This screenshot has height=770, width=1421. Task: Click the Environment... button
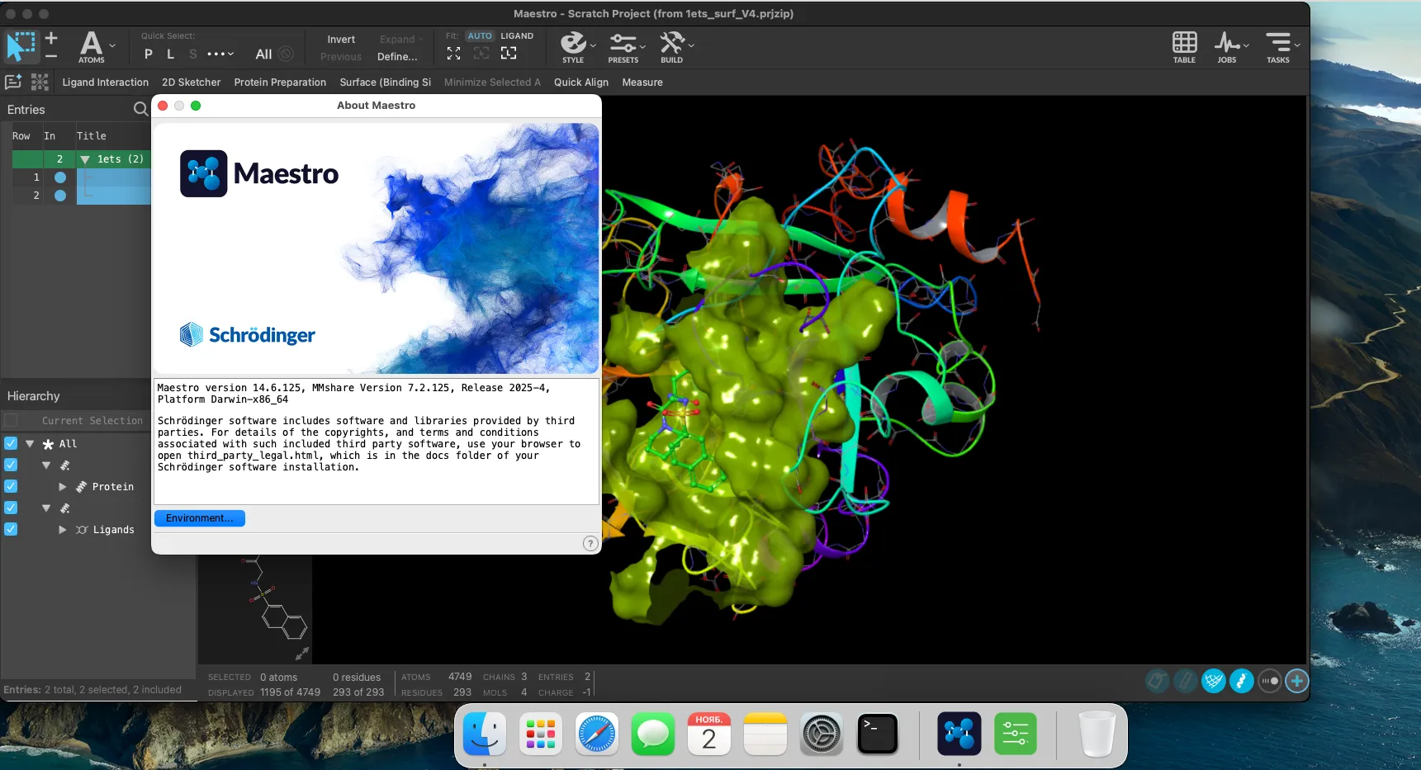pos(199,518)
